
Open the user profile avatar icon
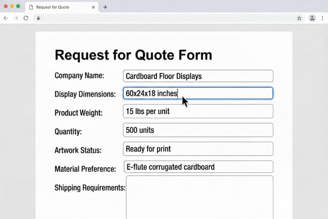312,18
